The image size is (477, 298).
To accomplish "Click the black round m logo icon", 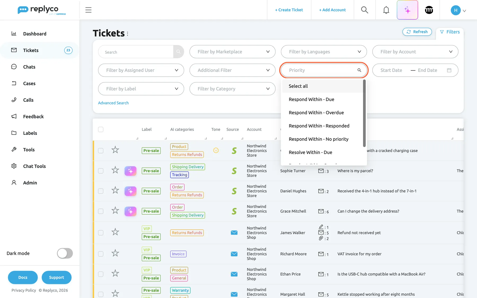I will [429, 10].
